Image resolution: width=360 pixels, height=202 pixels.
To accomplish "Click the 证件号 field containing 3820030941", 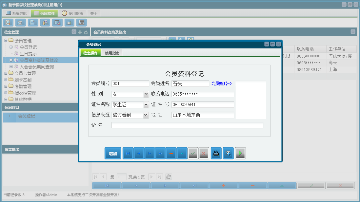I will coord(203,104).
